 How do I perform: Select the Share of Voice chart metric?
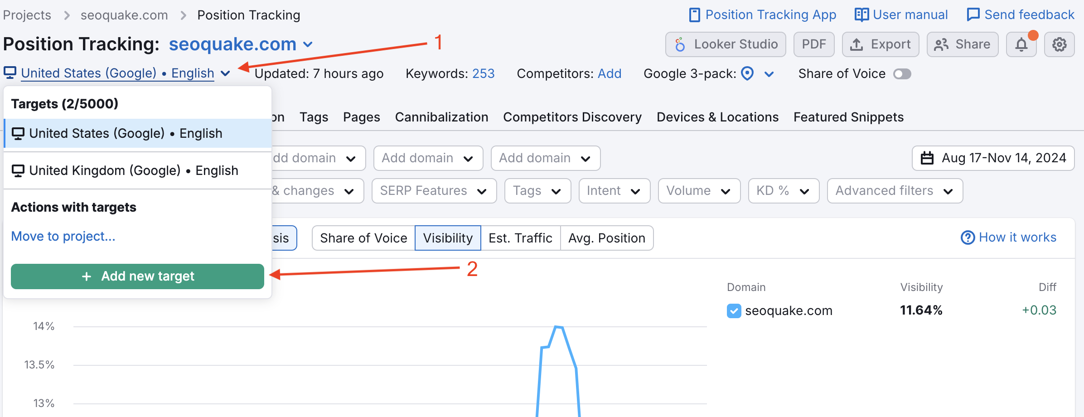[x=363, y=238]
